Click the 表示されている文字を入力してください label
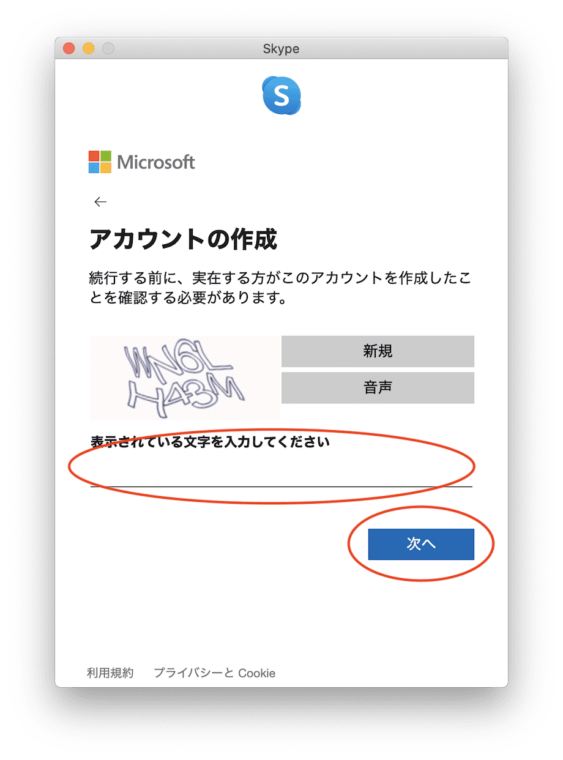This screenshot has width=563, height=760. pyautogui.click(x=210, y=442)
